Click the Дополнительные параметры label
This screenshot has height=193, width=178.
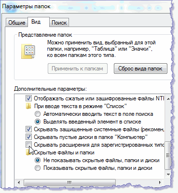[x=50, y=89]
